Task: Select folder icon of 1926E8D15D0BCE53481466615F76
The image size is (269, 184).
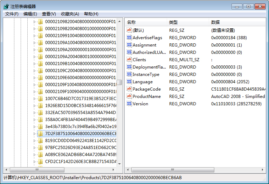Action: 40,106
